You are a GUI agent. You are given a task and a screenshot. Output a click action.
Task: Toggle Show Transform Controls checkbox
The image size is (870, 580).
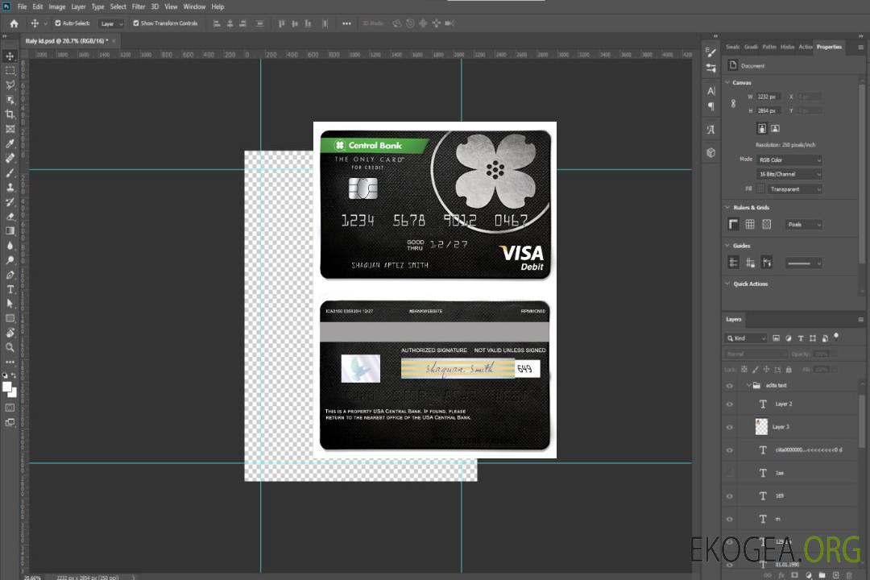tap(136, 23)
